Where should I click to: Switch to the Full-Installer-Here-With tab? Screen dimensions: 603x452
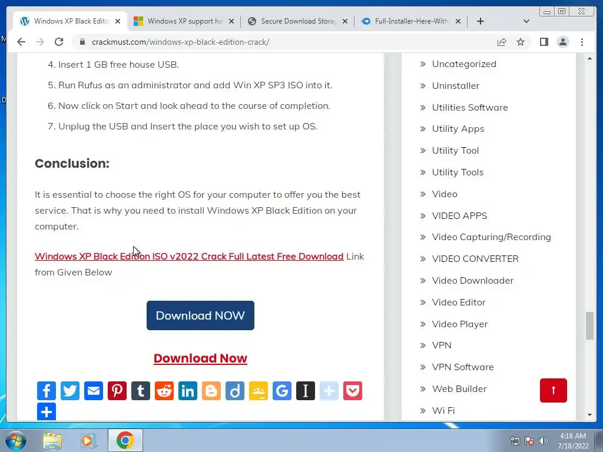tap(411, 21)
